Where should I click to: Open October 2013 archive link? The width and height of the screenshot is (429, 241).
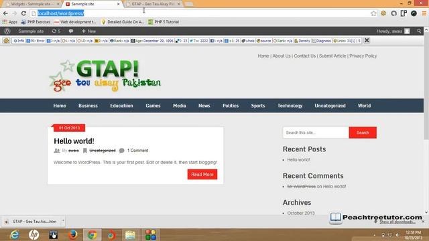pos(301,213)
